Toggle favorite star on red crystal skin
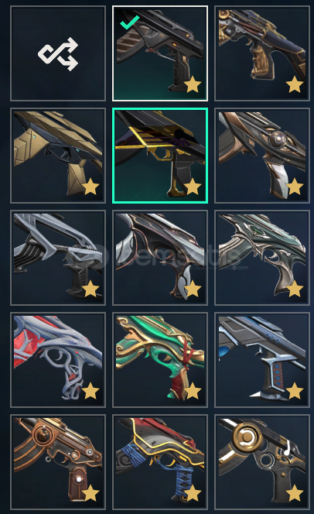Image resolution: width=314 pixels, height=514 pixels. click(90, 391)
